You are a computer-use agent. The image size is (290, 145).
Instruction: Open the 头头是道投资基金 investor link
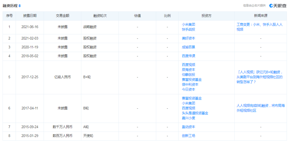(195, 113)
